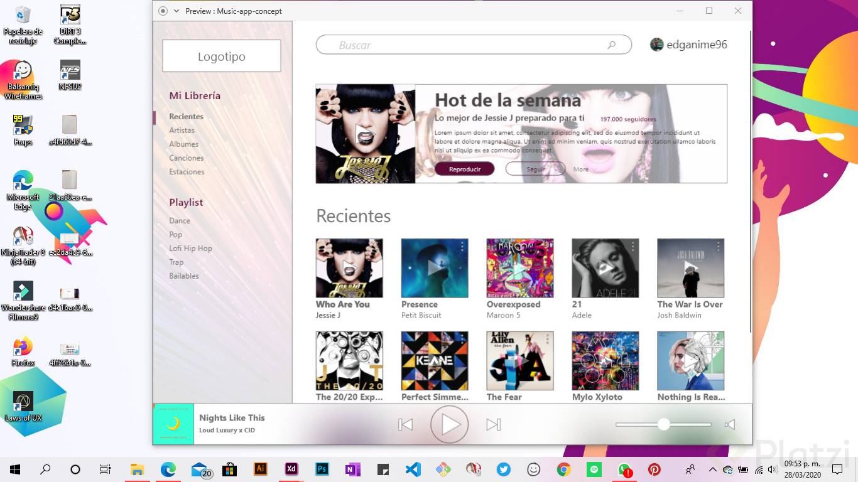This screenshot has height=482, width=858.
Task: Click the magnifier icon in the Buscar field
Action: click(x=611, y=45)
